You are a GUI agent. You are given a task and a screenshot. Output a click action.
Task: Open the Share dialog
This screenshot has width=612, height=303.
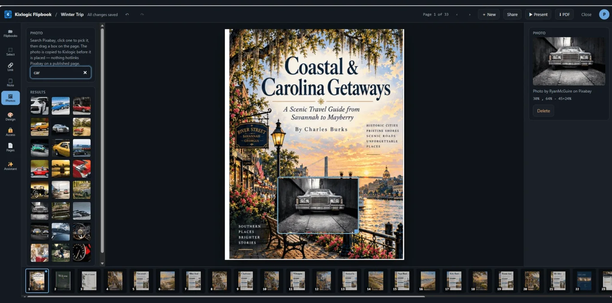click(x=512, y=14)
